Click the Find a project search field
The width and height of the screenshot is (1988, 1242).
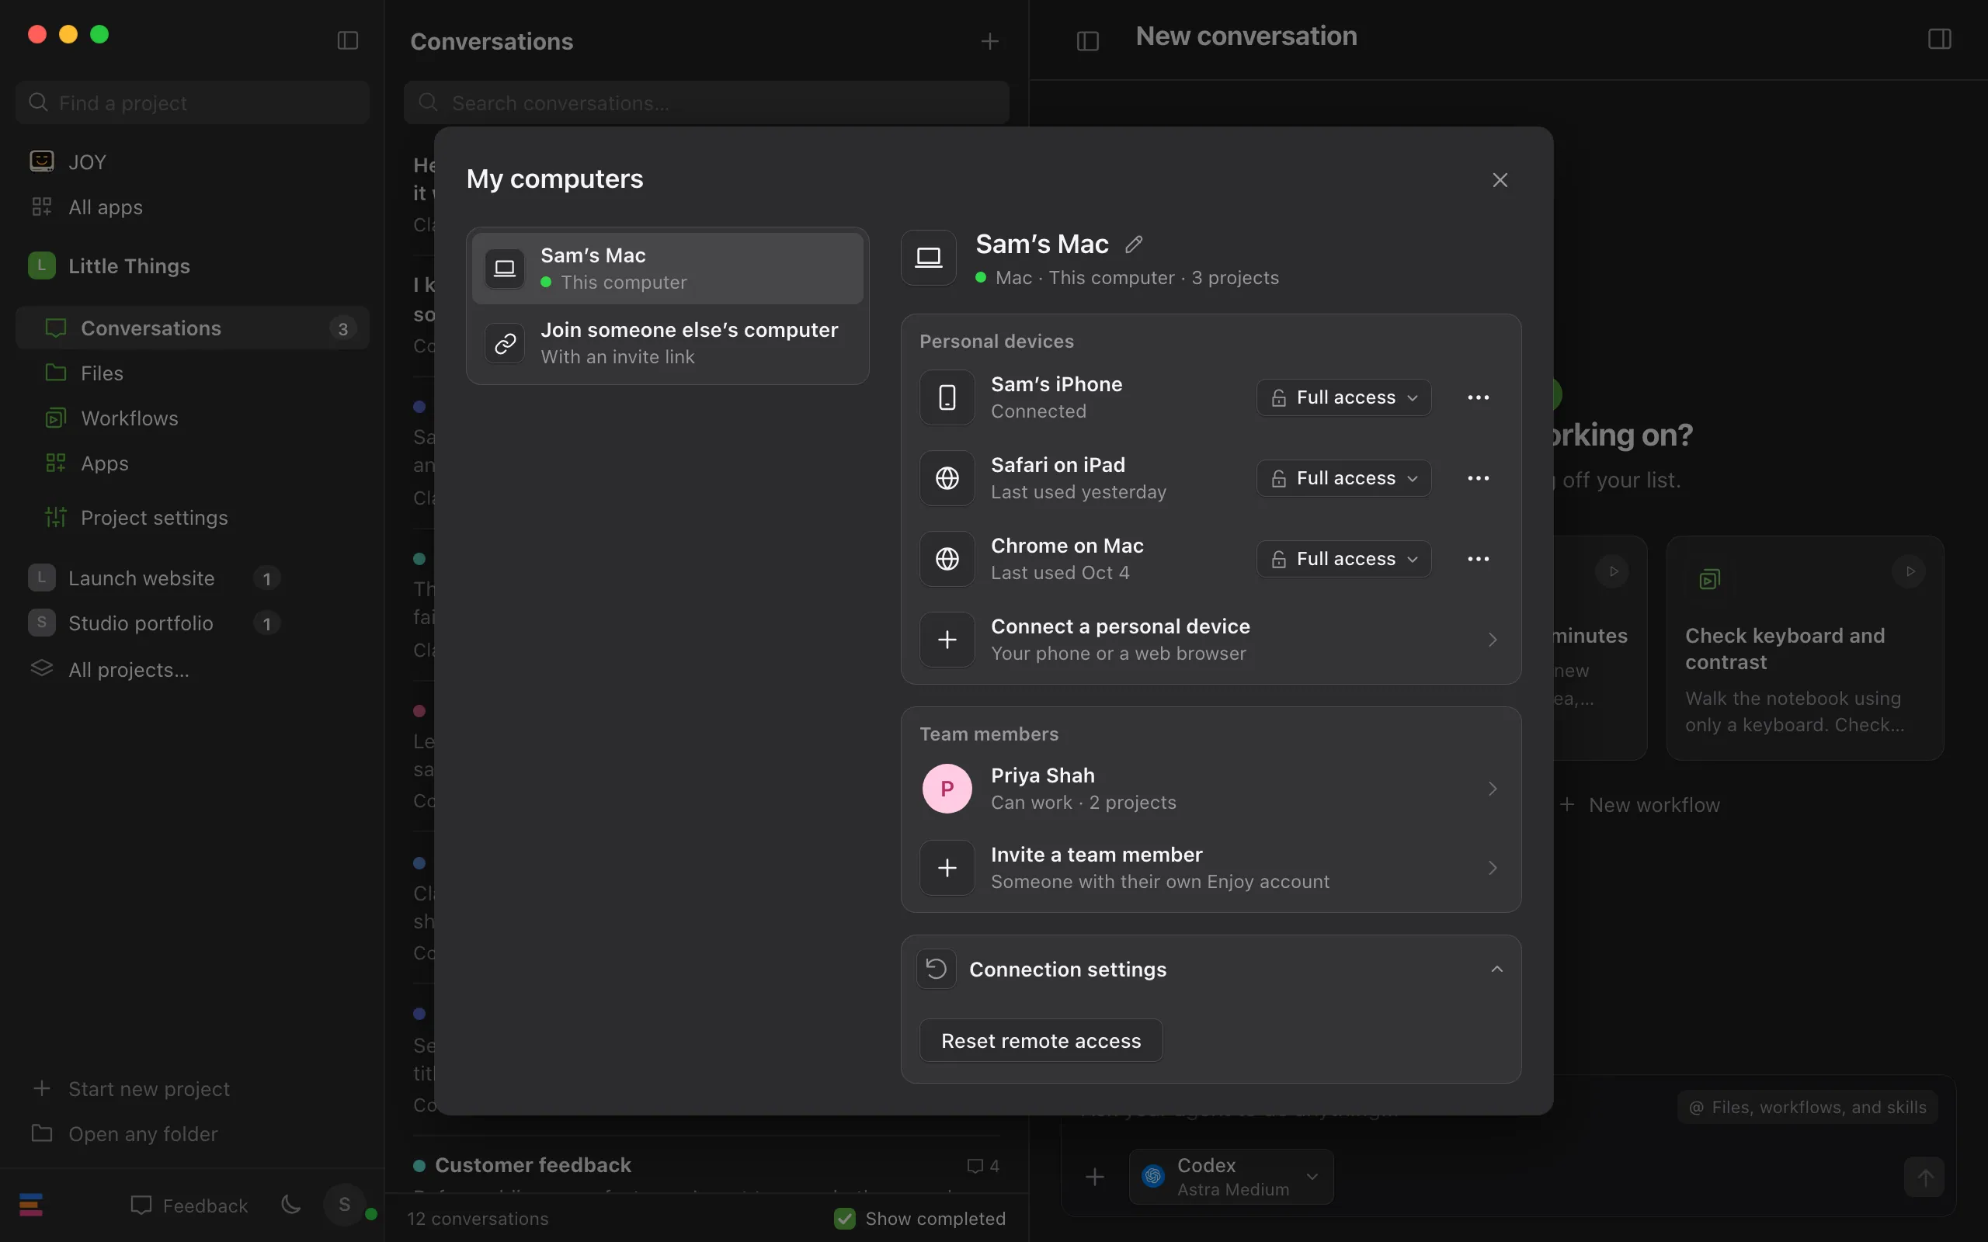[193, 102]
